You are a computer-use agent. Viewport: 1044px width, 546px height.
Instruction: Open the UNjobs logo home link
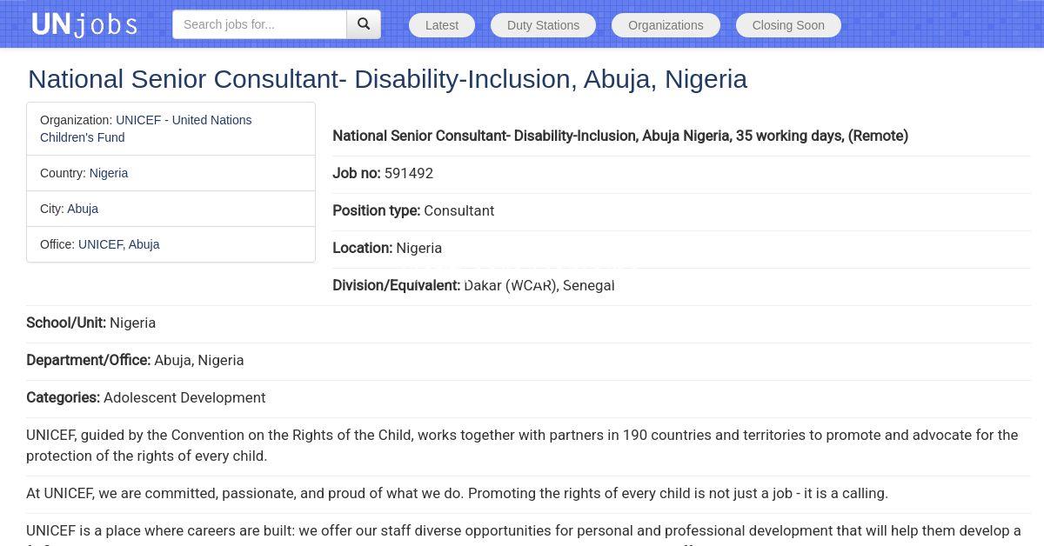[x=84, y=24]
